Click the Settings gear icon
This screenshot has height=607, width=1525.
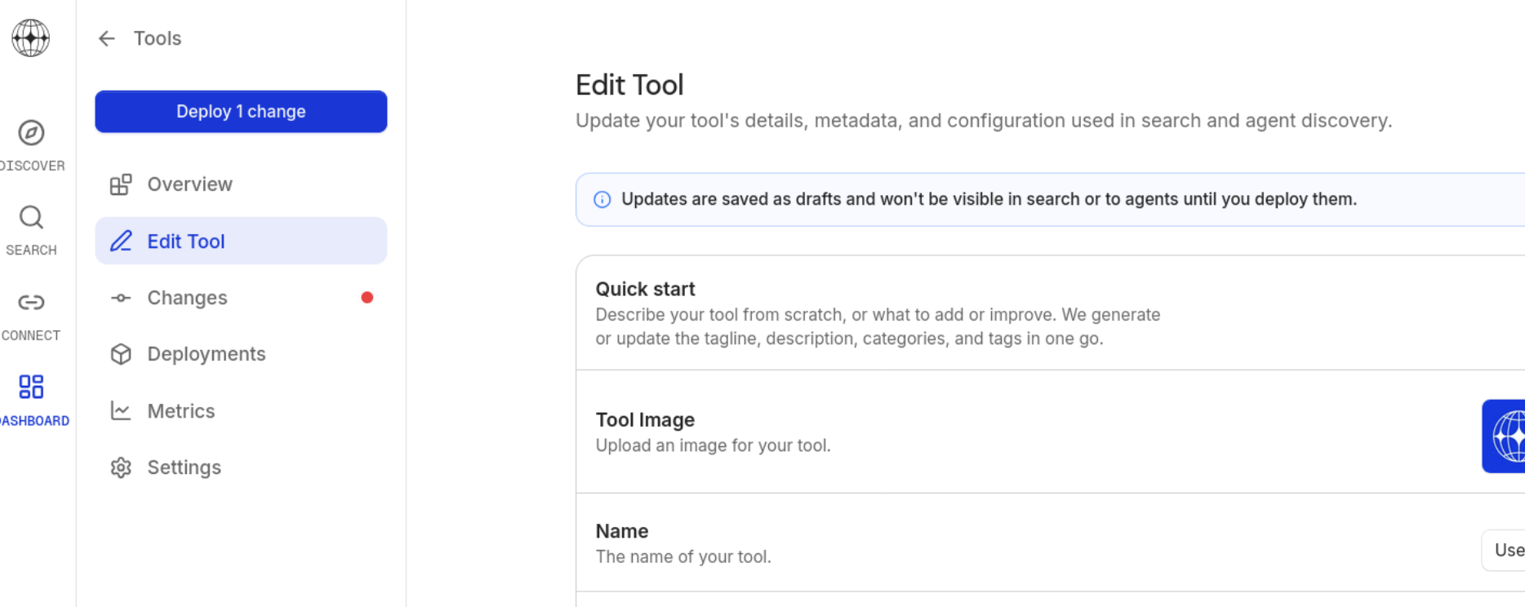click(121, 467)
